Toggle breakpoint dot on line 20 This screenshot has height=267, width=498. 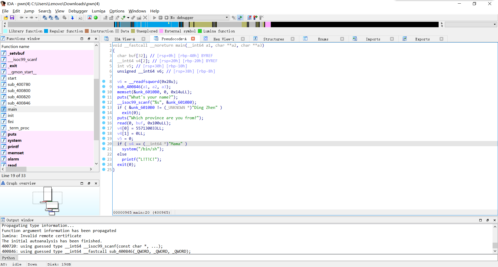(104, 144)
